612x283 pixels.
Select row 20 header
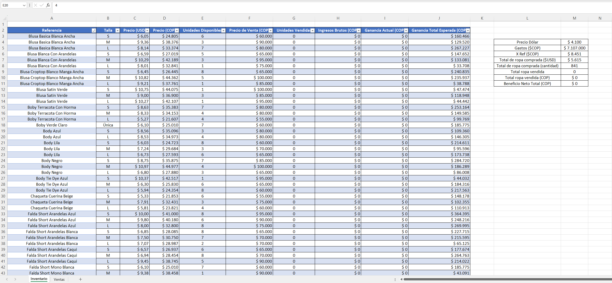pyautogui.click(x=3, y=137)
